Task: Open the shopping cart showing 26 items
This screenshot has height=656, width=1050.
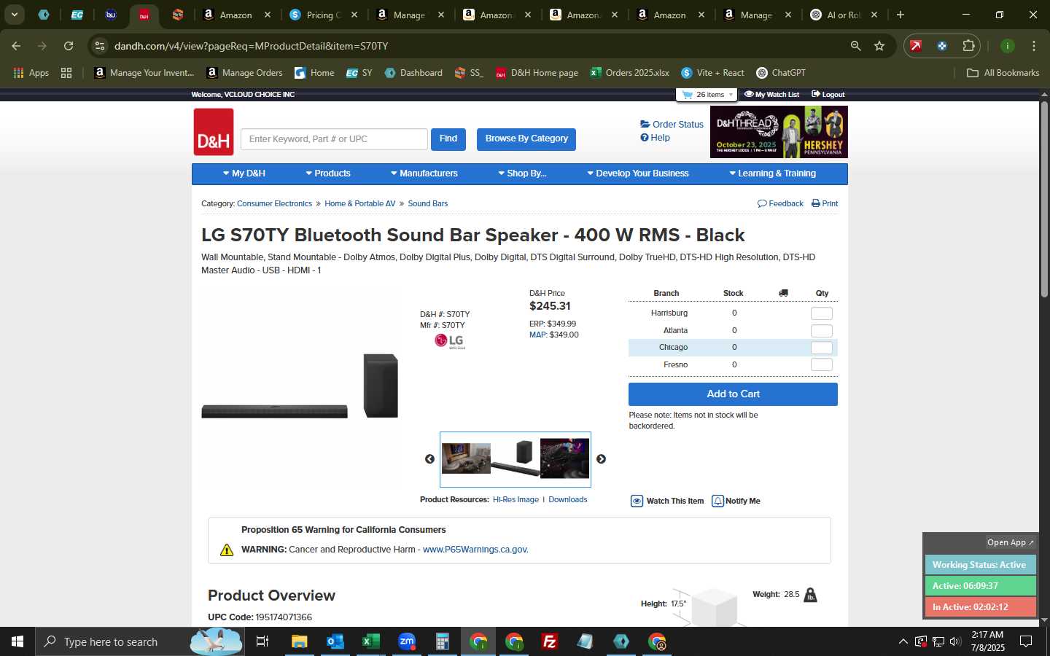Action: pos(706,95)
